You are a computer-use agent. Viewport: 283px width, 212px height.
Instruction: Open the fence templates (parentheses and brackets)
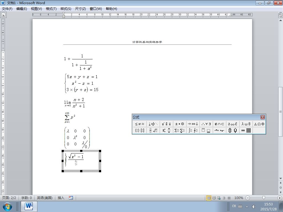[x=140, y=130]
